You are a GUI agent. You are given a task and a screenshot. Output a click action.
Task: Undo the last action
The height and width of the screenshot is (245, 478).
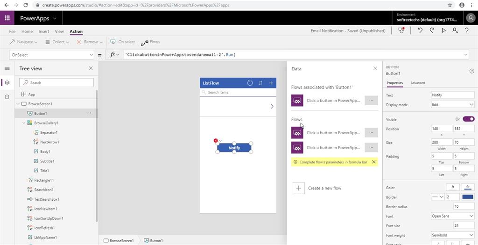pos(420,30)
